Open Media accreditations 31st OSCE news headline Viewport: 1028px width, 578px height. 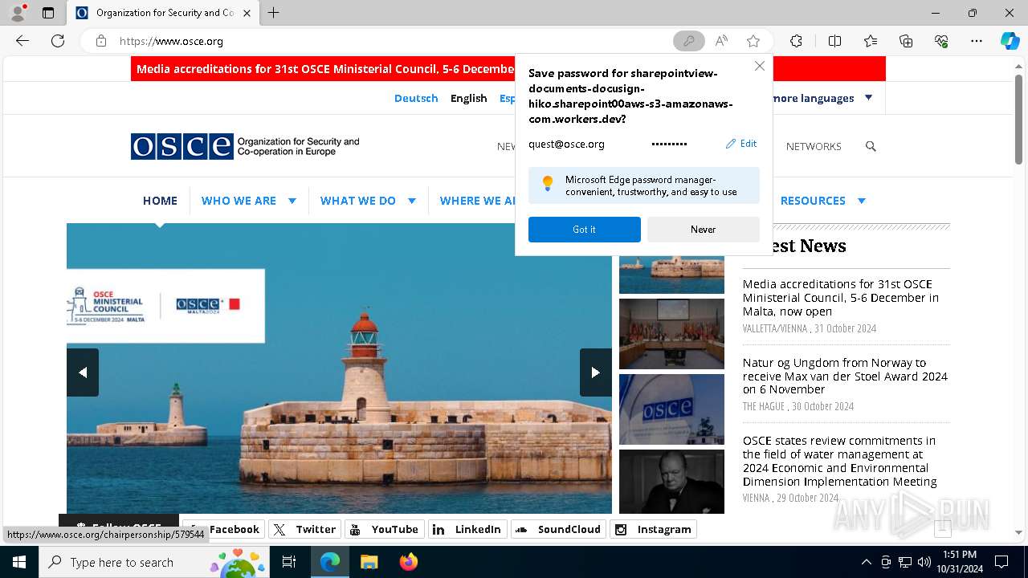click(840, 298)
